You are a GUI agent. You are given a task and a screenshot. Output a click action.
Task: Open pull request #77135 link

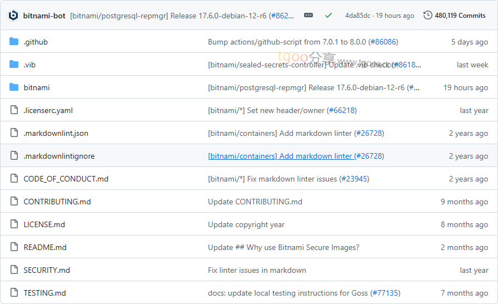(x=385, y=293)
